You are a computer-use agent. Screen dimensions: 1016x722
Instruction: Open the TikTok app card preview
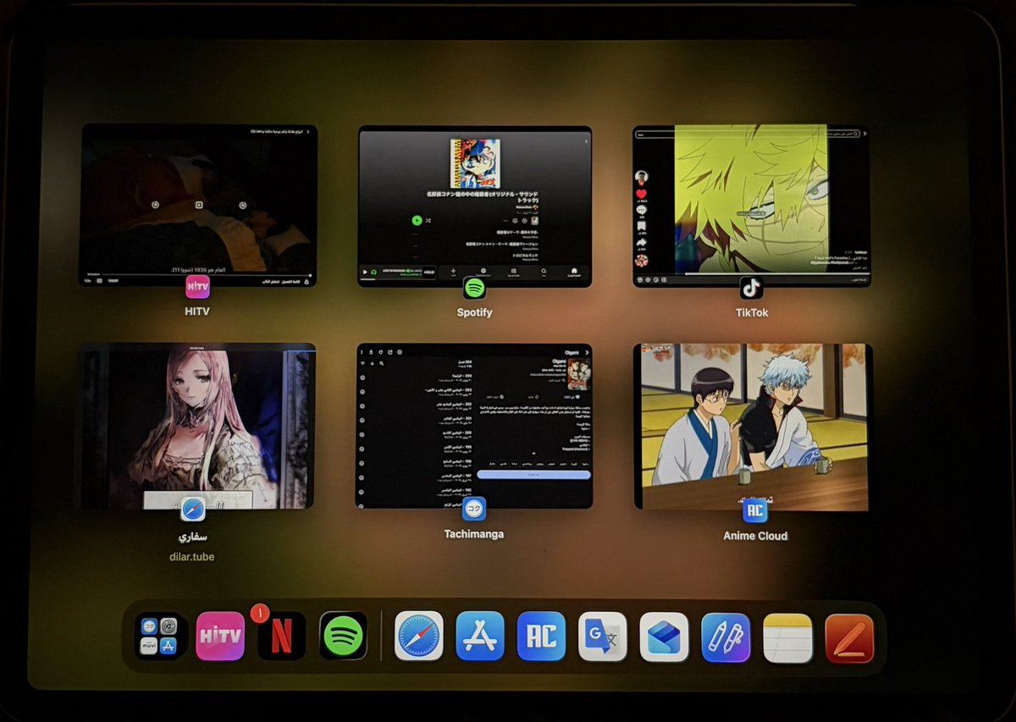point(752,206)
